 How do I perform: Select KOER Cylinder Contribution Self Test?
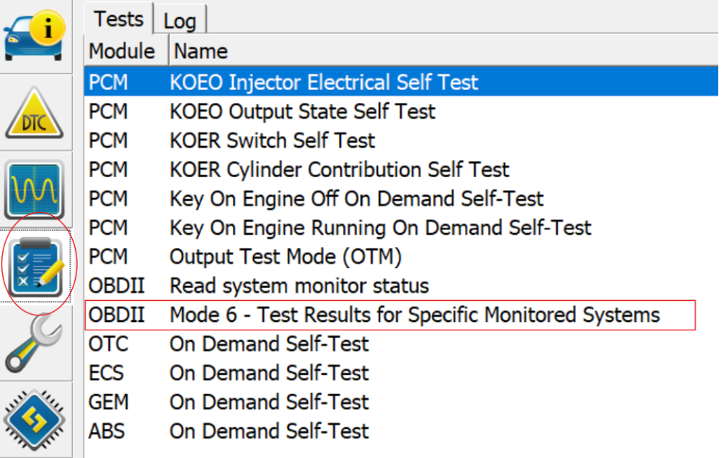[x=401, y=169]
